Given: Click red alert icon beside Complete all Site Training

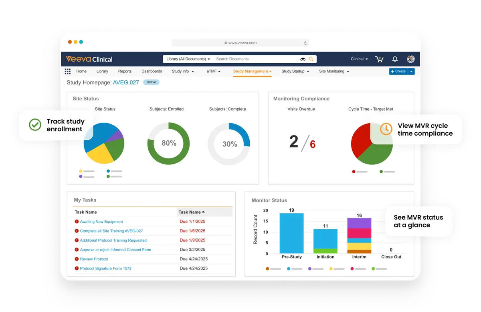Looking at the screenshot, I should (x=77, y=231).
